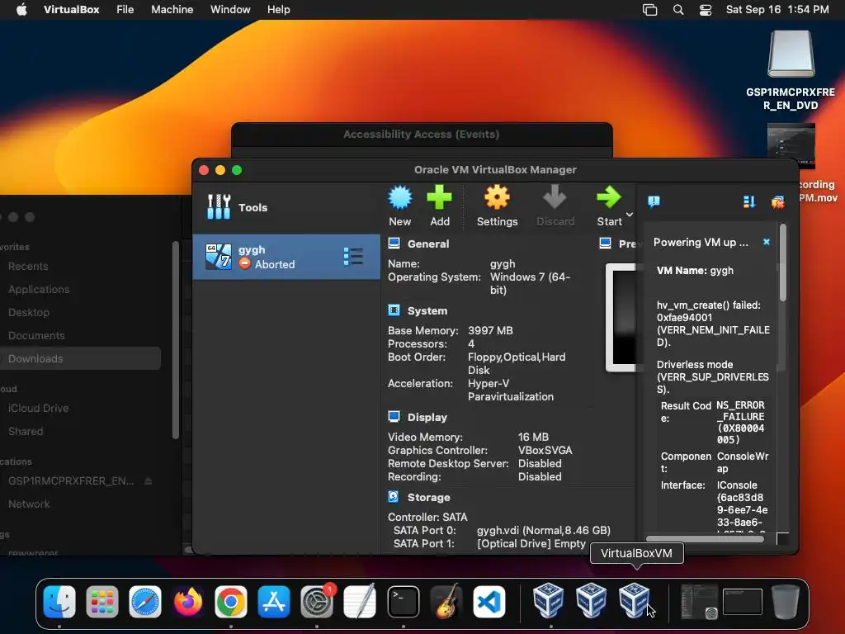Select Downloads in the Finder sidebar
845x634 pixels.
pos(80,358)
